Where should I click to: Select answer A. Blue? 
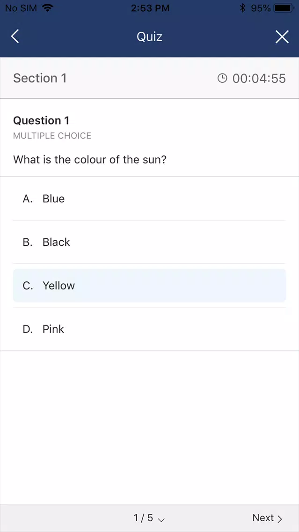pos(150,199)
